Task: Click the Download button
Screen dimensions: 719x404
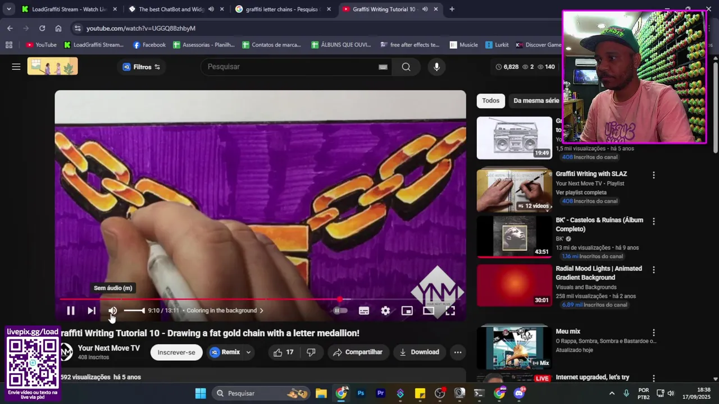Action: pos(419,352)
